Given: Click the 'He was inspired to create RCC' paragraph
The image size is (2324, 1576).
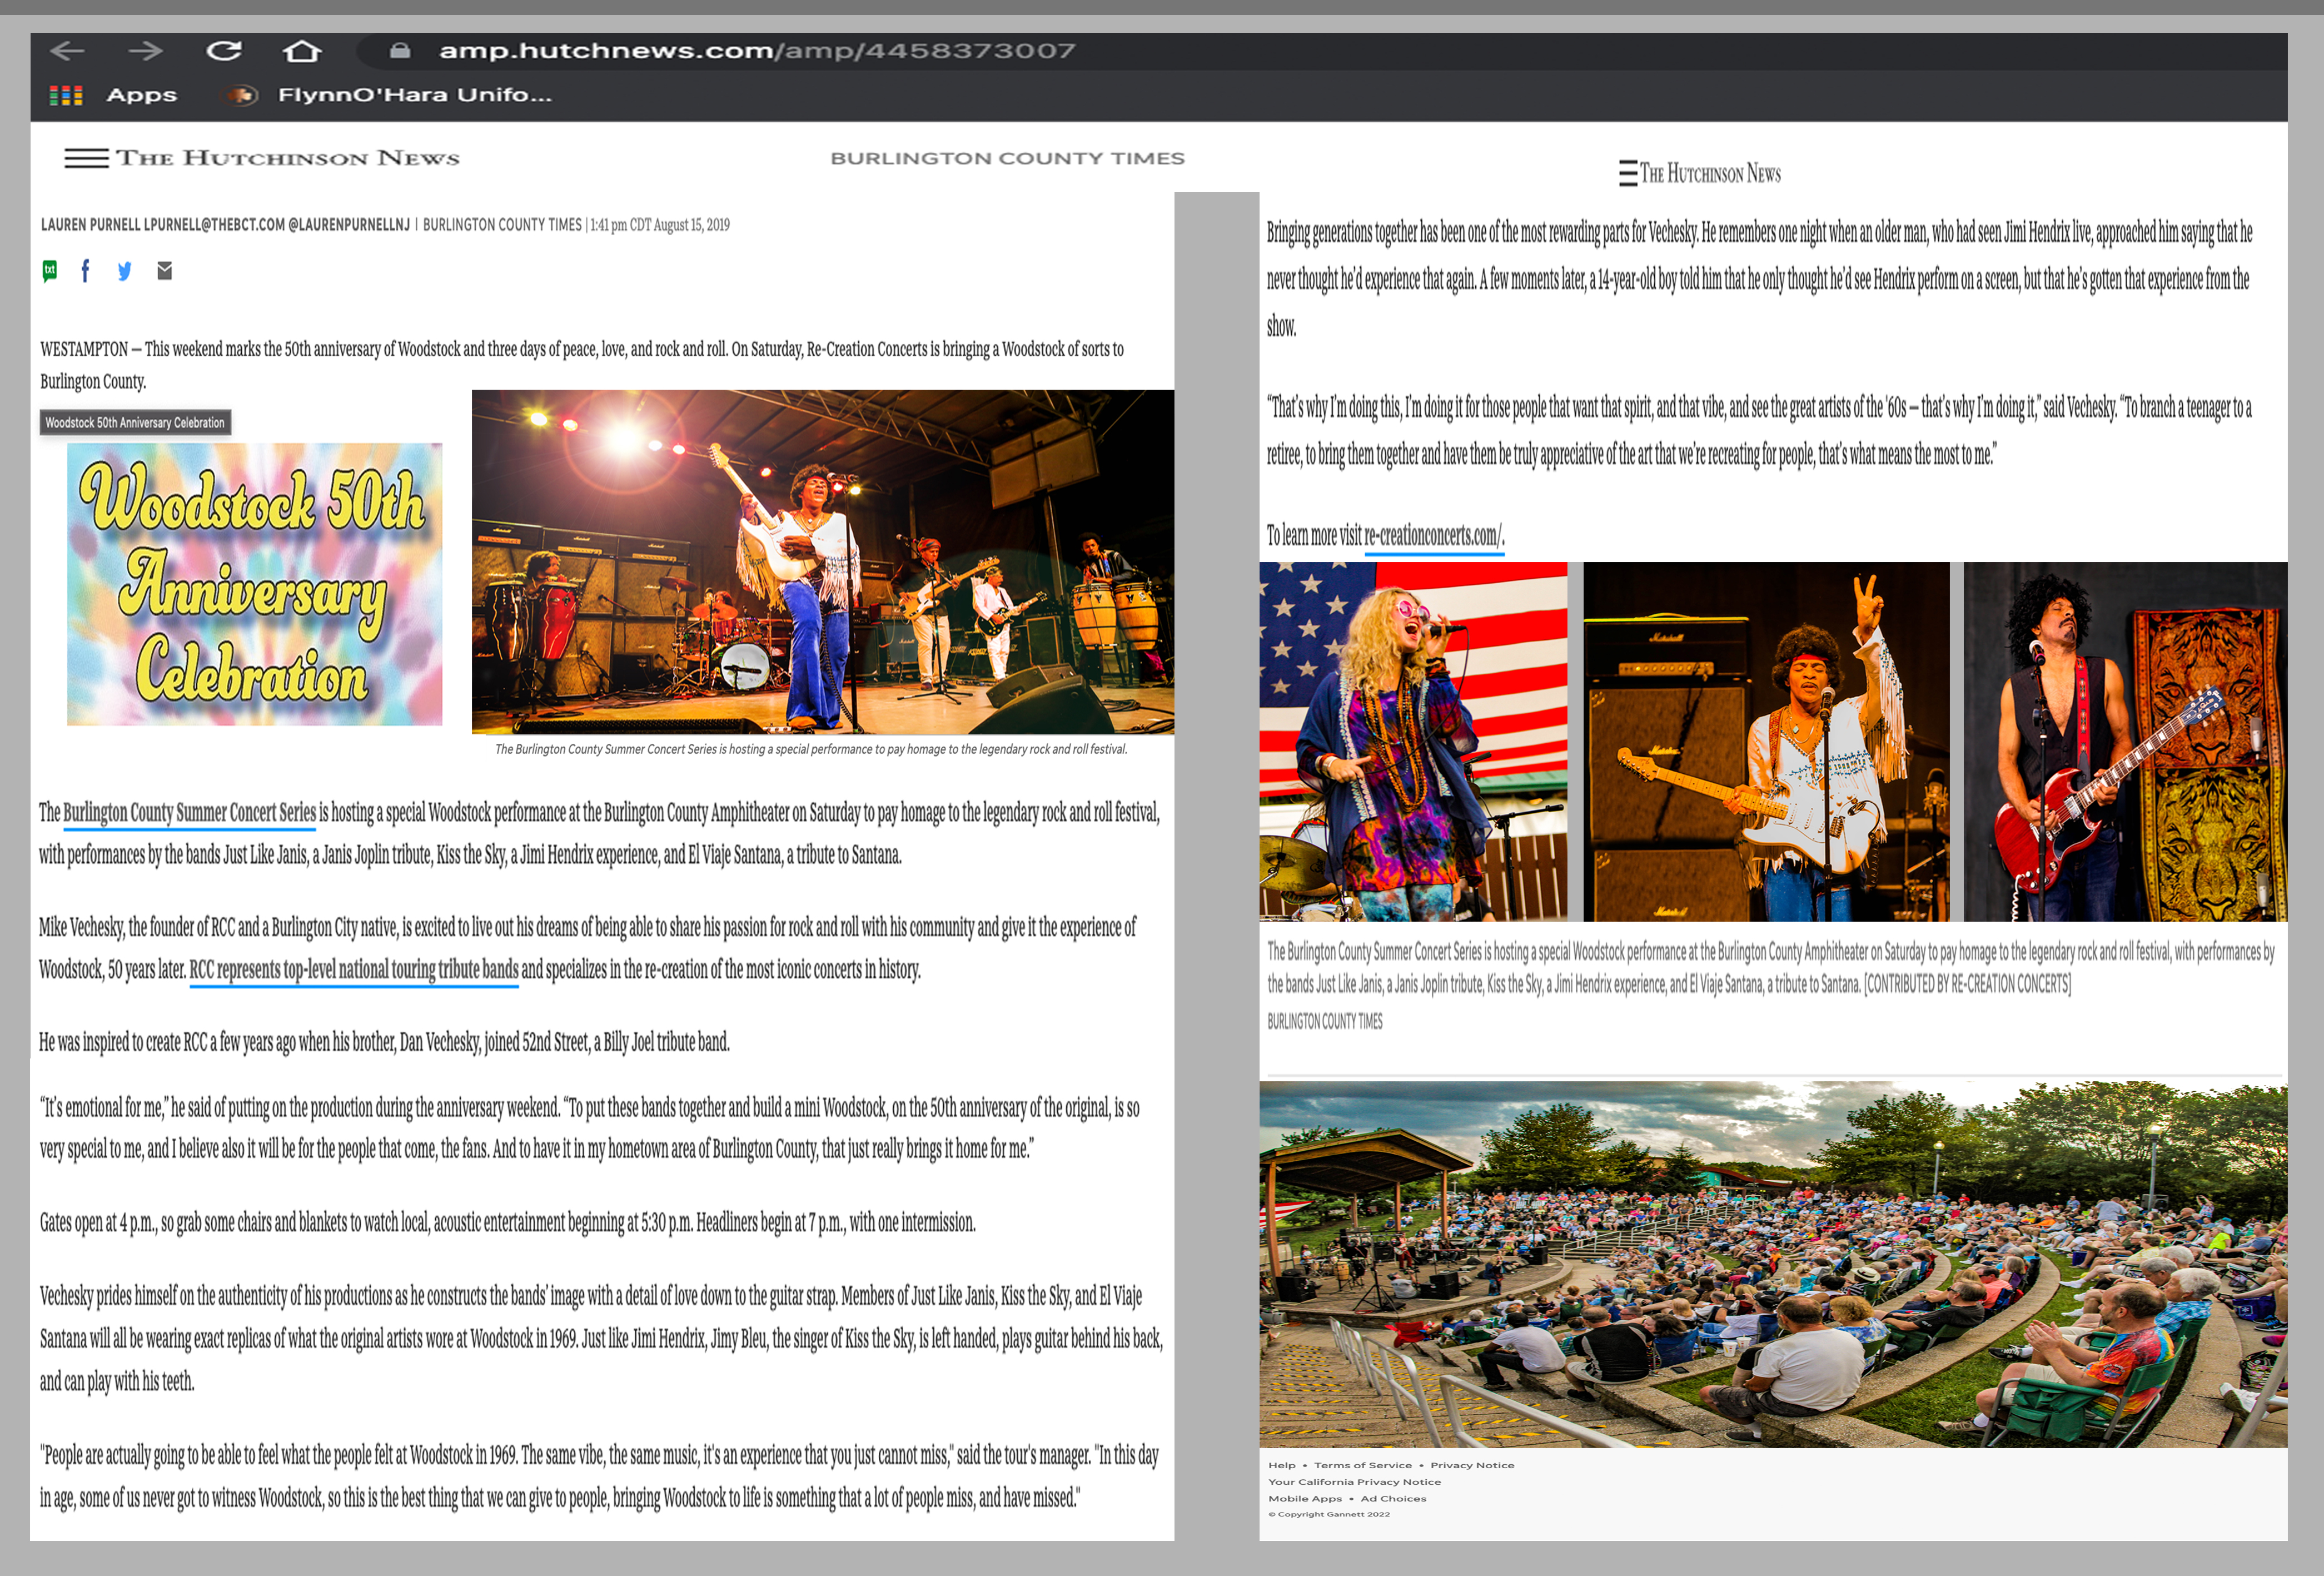Looking at the screenshot, I should (384, 1042).
